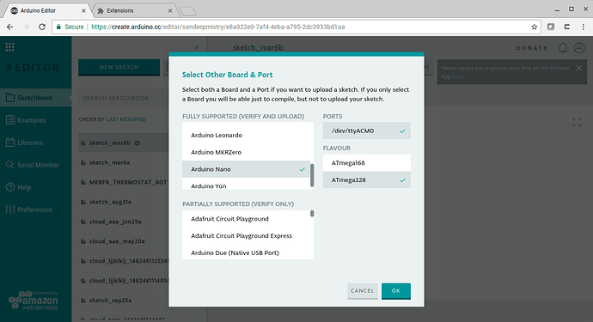The image size is (593, 322).
Task: Click the notifications bell icon
Action: tap(563, 48)
